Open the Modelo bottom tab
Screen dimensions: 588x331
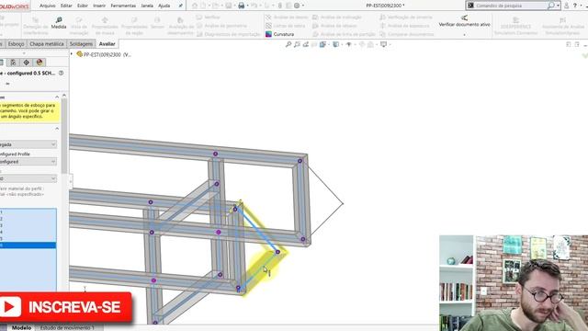[x=21, y=327]
